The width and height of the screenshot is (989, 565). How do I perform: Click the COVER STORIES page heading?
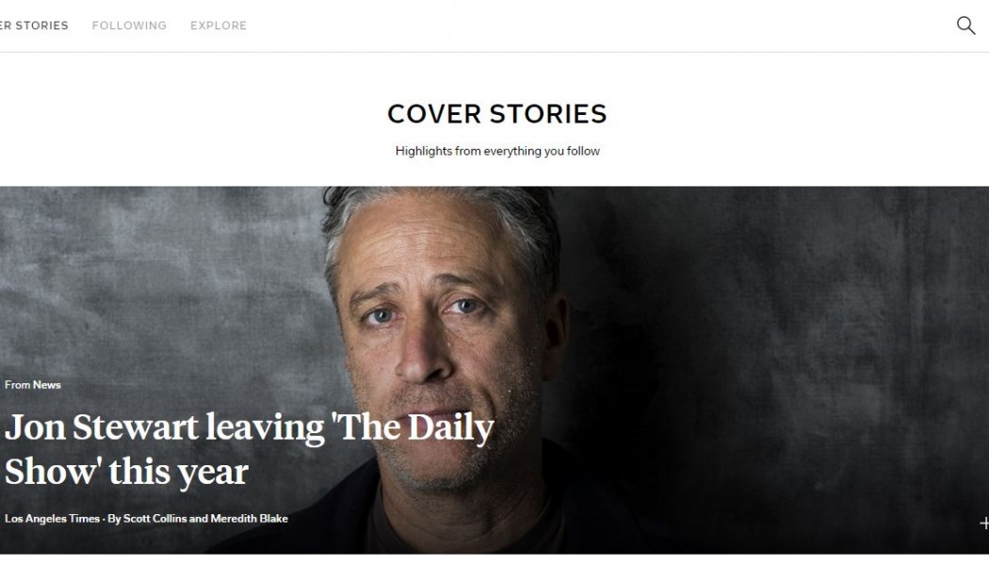(x=497, y=114)
